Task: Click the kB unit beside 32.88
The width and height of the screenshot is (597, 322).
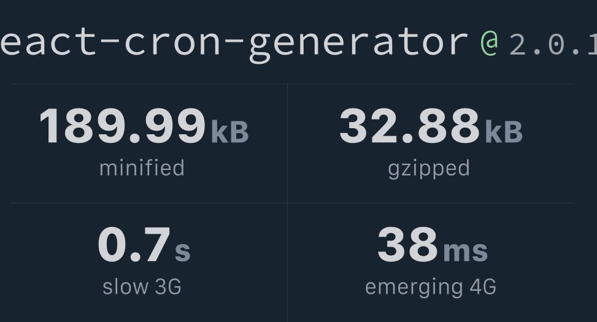Action: (504, 132)
